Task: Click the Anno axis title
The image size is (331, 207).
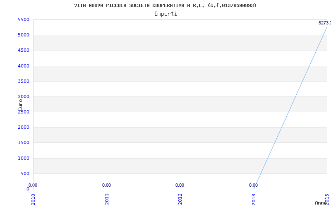Action: [321, 203]
